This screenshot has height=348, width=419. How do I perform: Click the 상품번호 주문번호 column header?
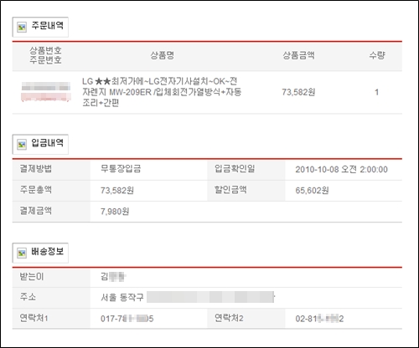click(x=45, y=55)
